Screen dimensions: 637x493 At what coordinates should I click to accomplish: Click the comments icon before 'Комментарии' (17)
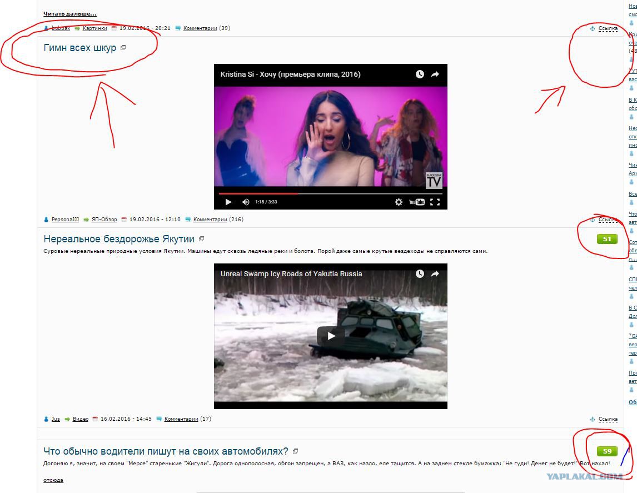(159, 419)
